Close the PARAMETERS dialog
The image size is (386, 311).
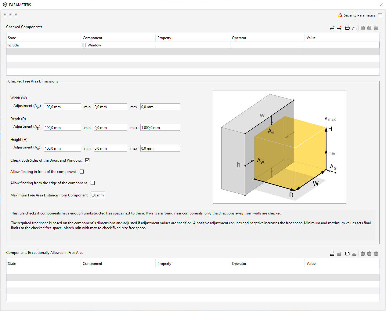point(381,5)
